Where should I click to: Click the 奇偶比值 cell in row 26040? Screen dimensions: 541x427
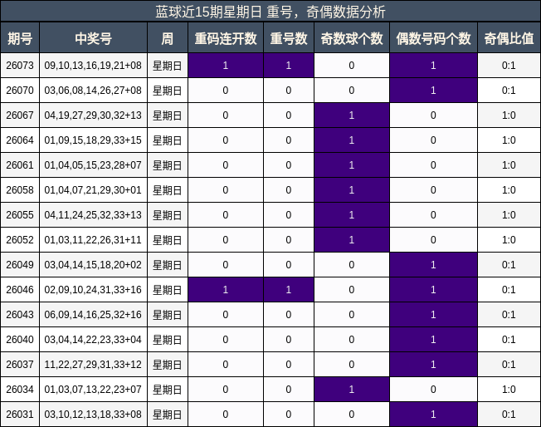pos(509,339)
